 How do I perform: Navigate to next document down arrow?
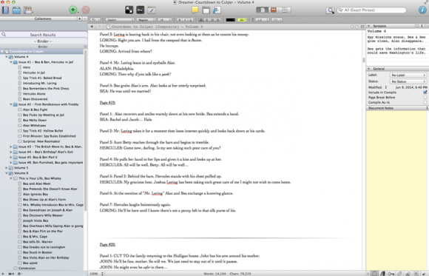pos(357,27)
